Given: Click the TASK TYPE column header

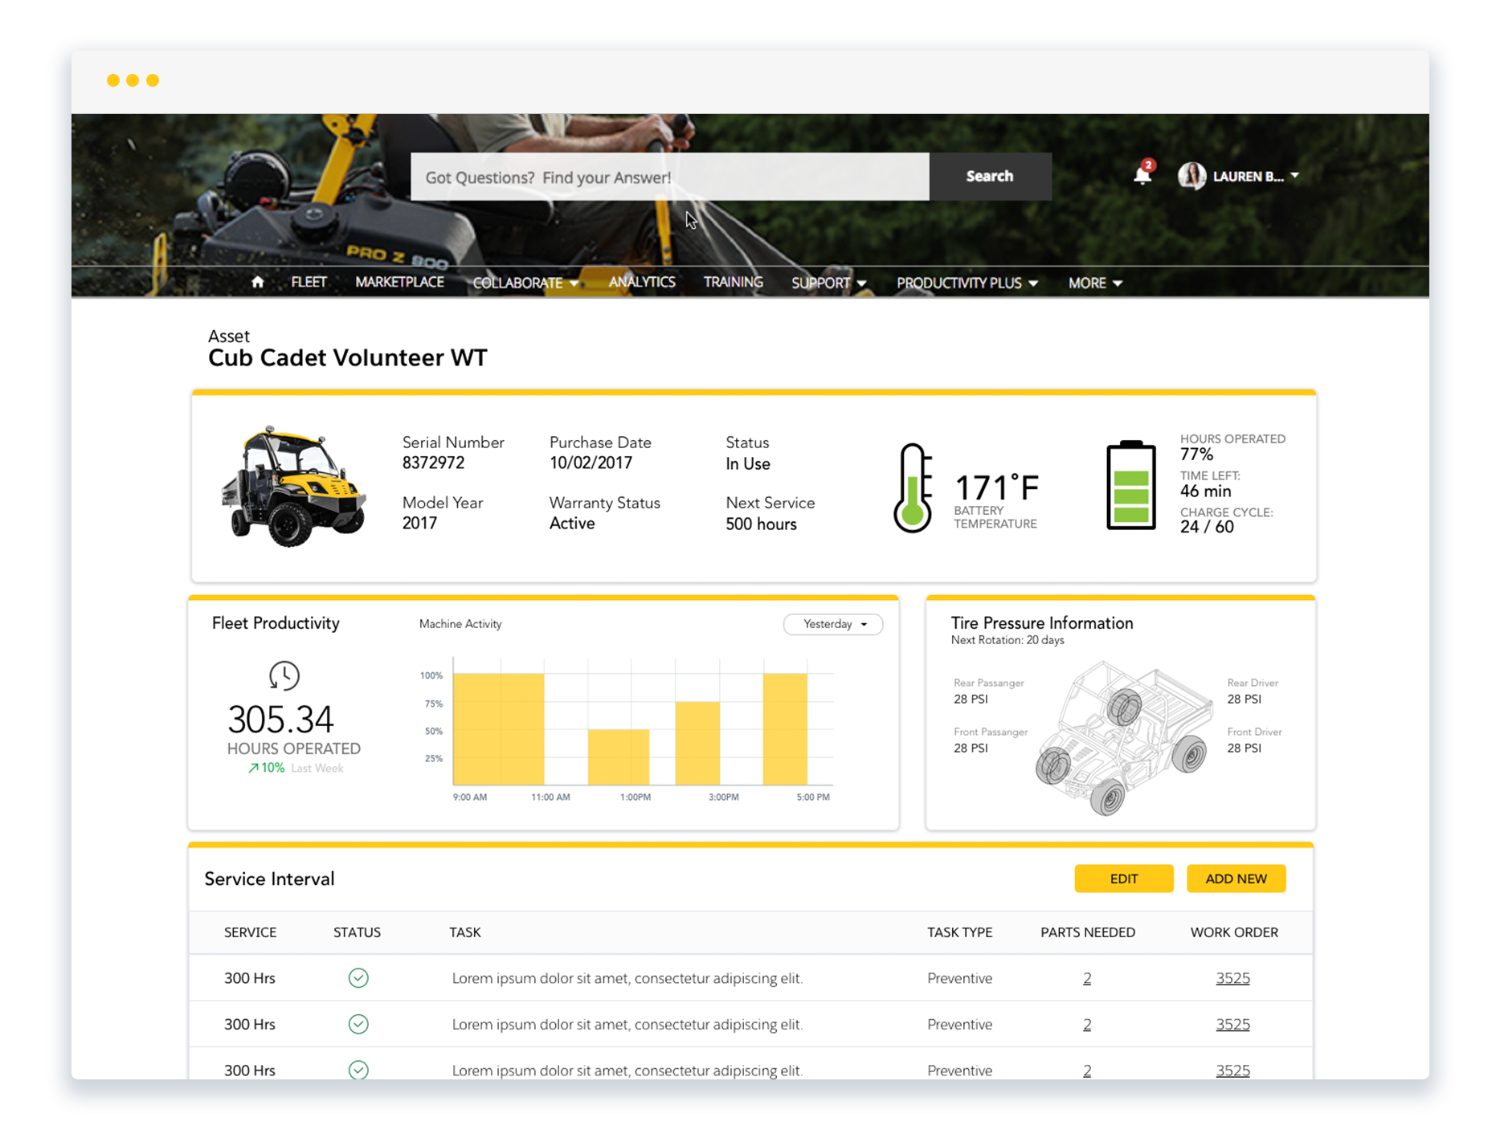Looking at the screenshot, I should 959,932.
